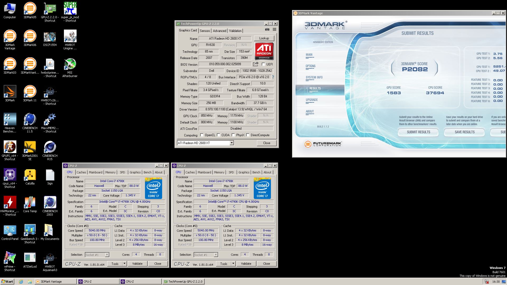
Task: Open Mainboard tab in right CPU-Z
Action: click(x=204, y=172)
